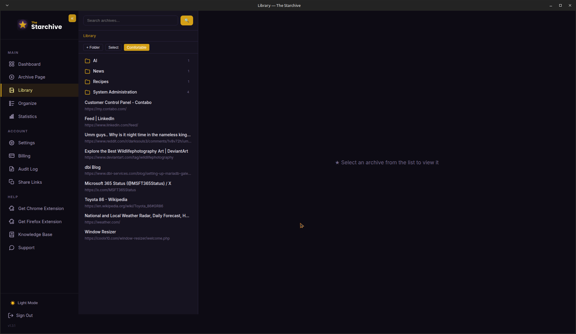View the Audit Log
The height and width of the screenshot is (334, 576).
(40, 169)
